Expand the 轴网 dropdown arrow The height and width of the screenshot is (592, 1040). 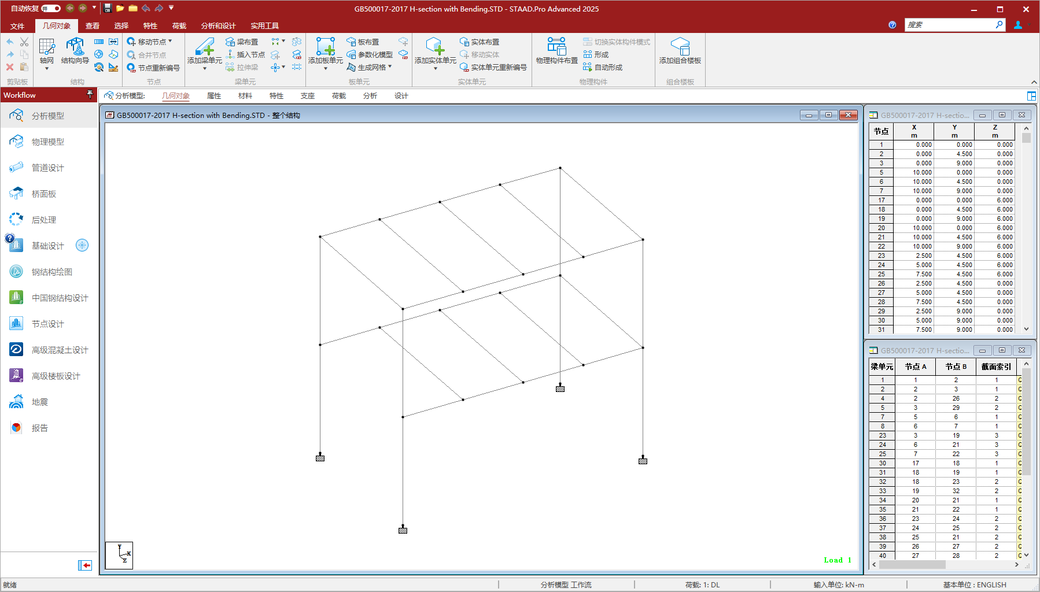point(47,69)
